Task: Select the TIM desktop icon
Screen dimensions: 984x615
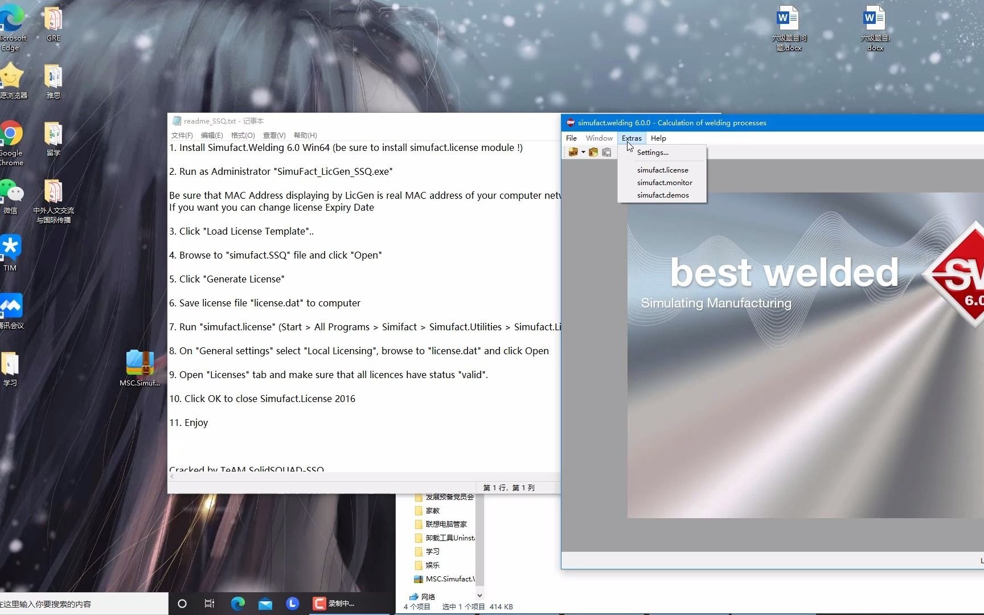Action: point(10,253)
